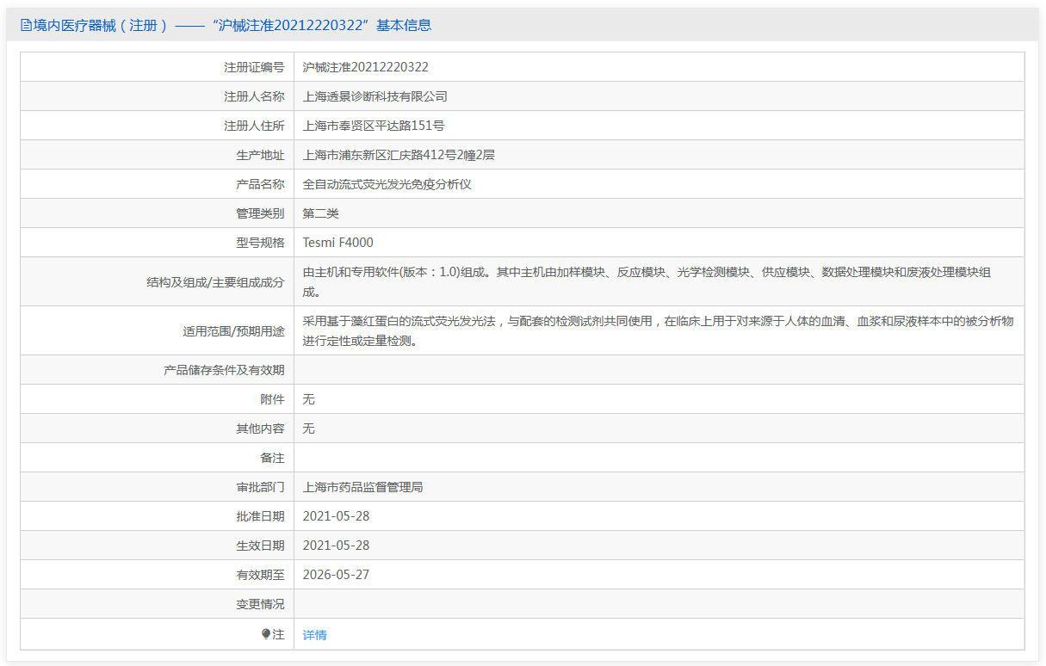Click the 管理类别 label
Screen dimensions: 1046x666
[x=260, y=213]
